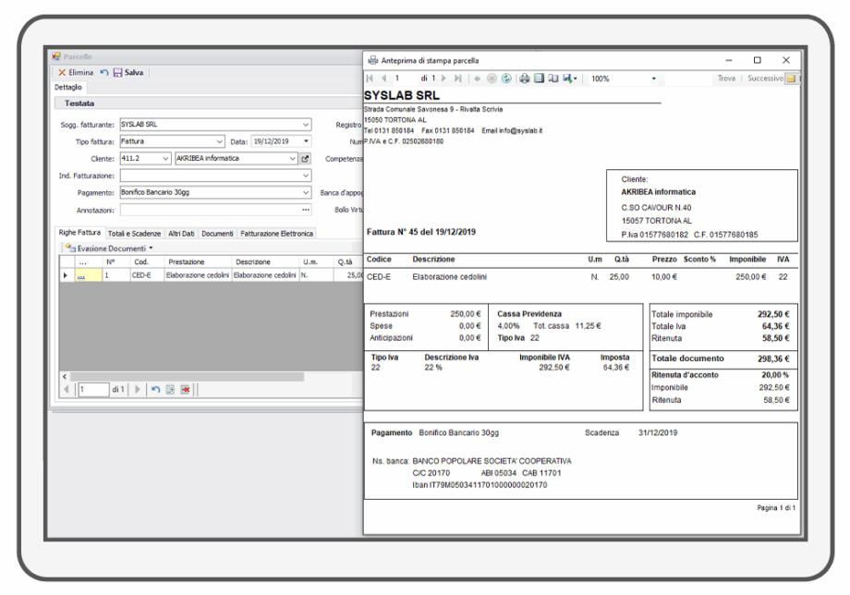Minimize the Anteprima di stampa window
850x595 pixels.
[x=729, y=60]
